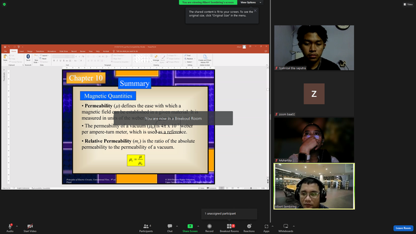
Task: Click the blue Leave Room button
Action: point(403,228)
